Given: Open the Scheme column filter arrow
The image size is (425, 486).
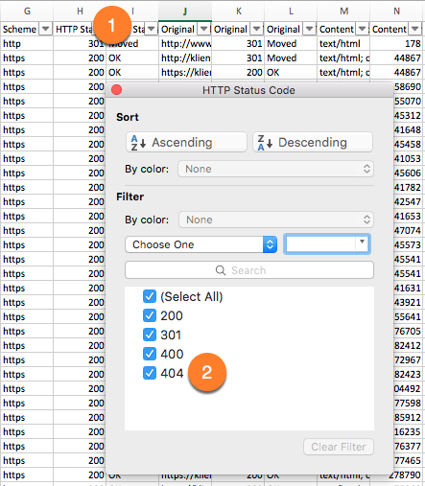Looking at the screenshot, I should pyautogui.click(x=46, y=29).
